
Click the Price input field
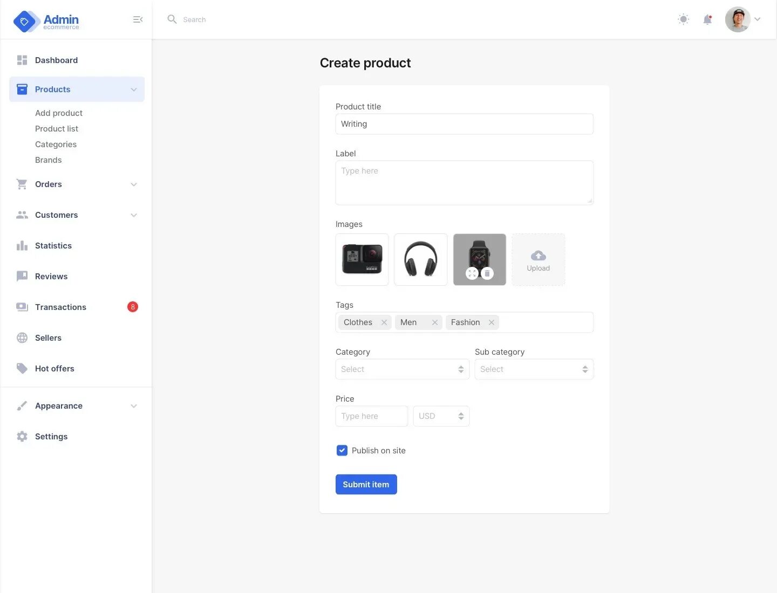(372, 416)
